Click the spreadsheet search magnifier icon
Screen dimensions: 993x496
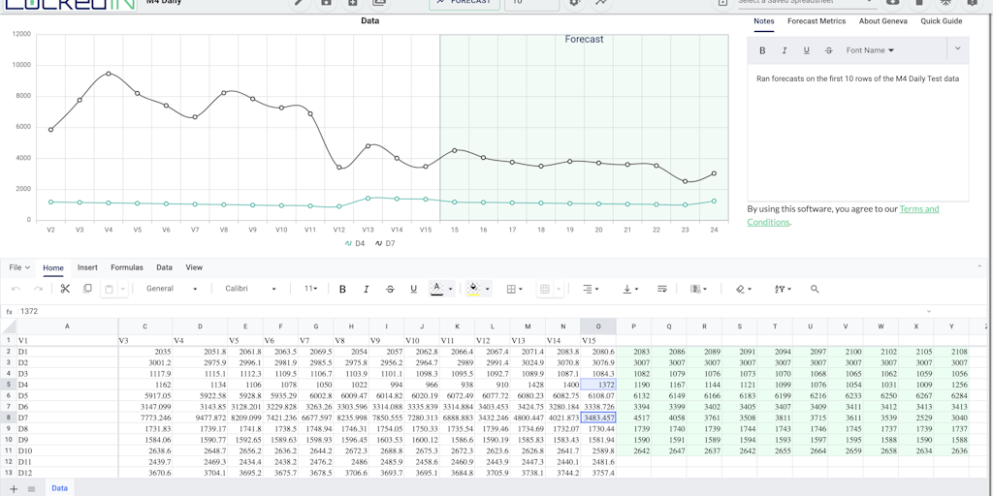coord(815,289)
